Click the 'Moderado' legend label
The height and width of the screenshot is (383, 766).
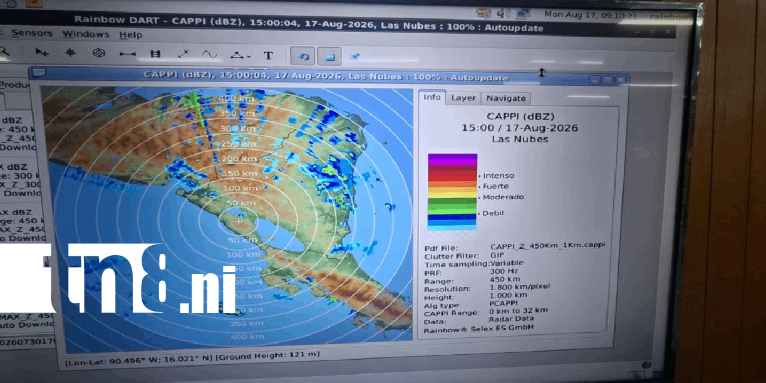pyautogui.click(x=503, y=197)
